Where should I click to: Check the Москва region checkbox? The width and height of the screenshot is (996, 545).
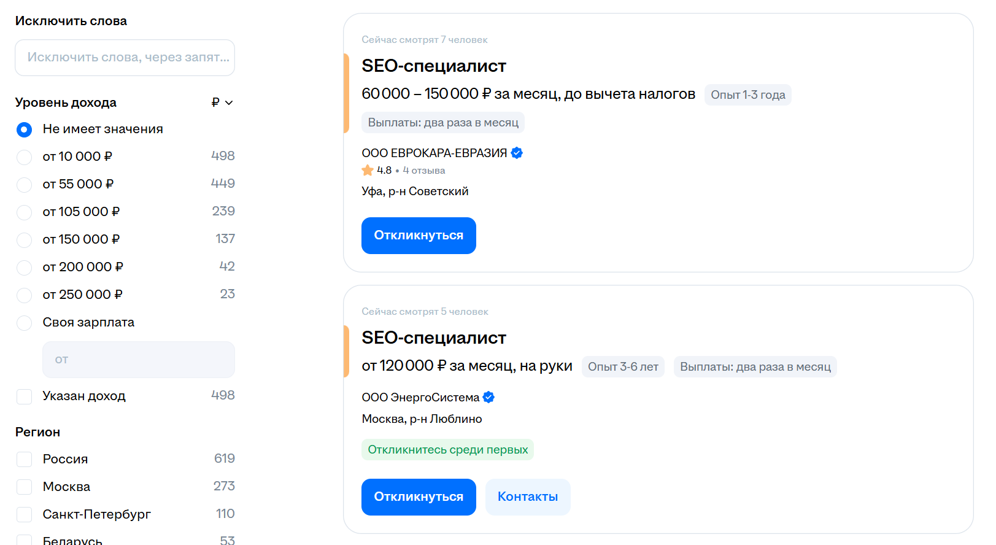(x=25, y=487)
